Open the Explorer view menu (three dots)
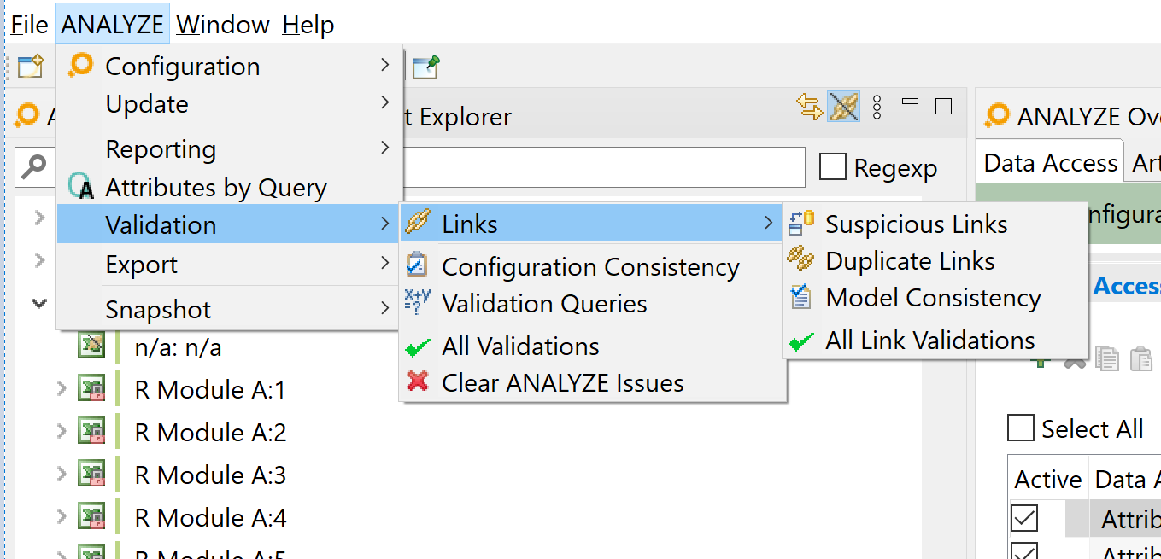 click(x=877, y=107)
